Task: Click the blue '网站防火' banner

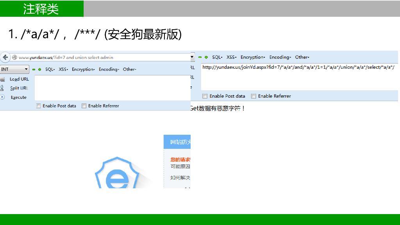Action: point(177,142)
